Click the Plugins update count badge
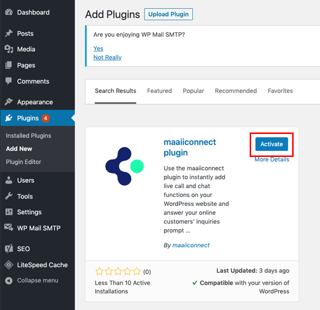Screen dimensions: 320x310 point(46,118)
